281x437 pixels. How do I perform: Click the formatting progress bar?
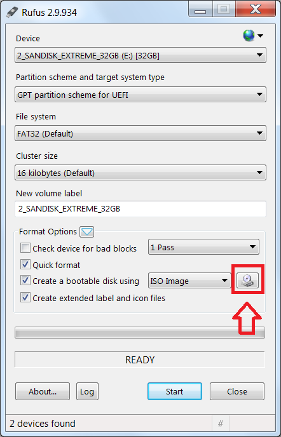[140, 333]
